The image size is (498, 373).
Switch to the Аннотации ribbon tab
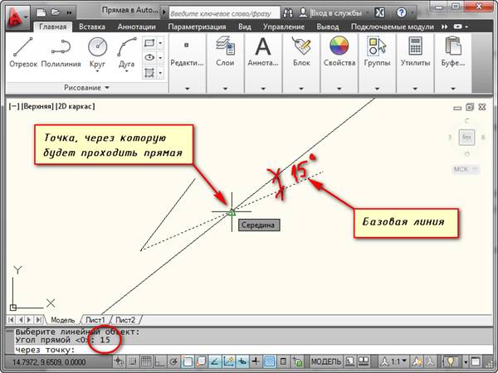click(x=137, y=27)
